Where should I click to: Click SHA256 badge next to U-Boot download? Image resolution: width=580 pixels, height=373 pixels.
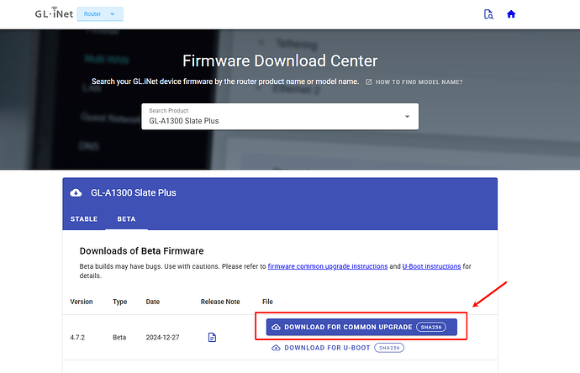point(389,348)
